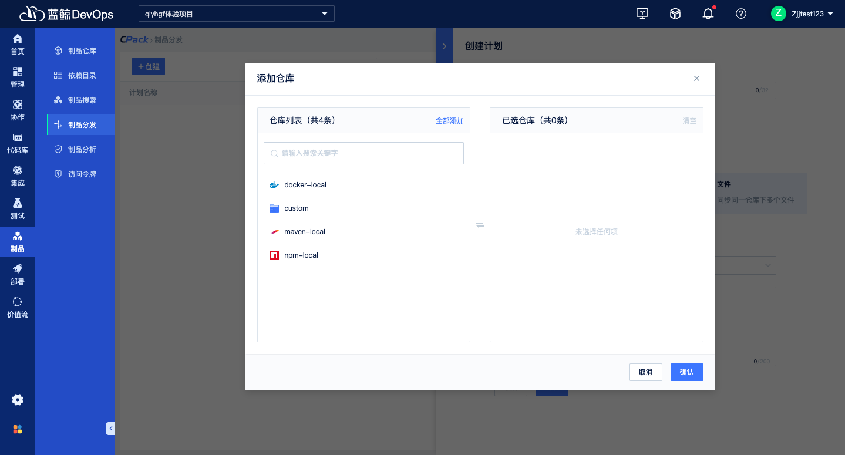Image resolution: width=845 pixels, height=455 pixels.
Task: Click the 创建 button behind the dialog
Action: pos(149,66)
